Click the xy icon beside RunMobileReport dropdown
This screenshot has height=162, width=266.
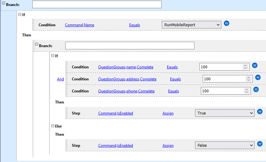[226, 23]
